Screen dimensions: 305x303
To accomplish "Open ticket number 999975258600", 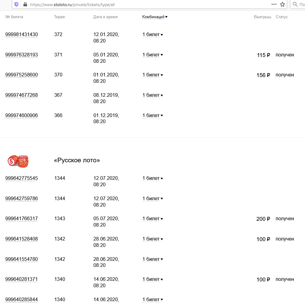I will (x=22, y=75).
